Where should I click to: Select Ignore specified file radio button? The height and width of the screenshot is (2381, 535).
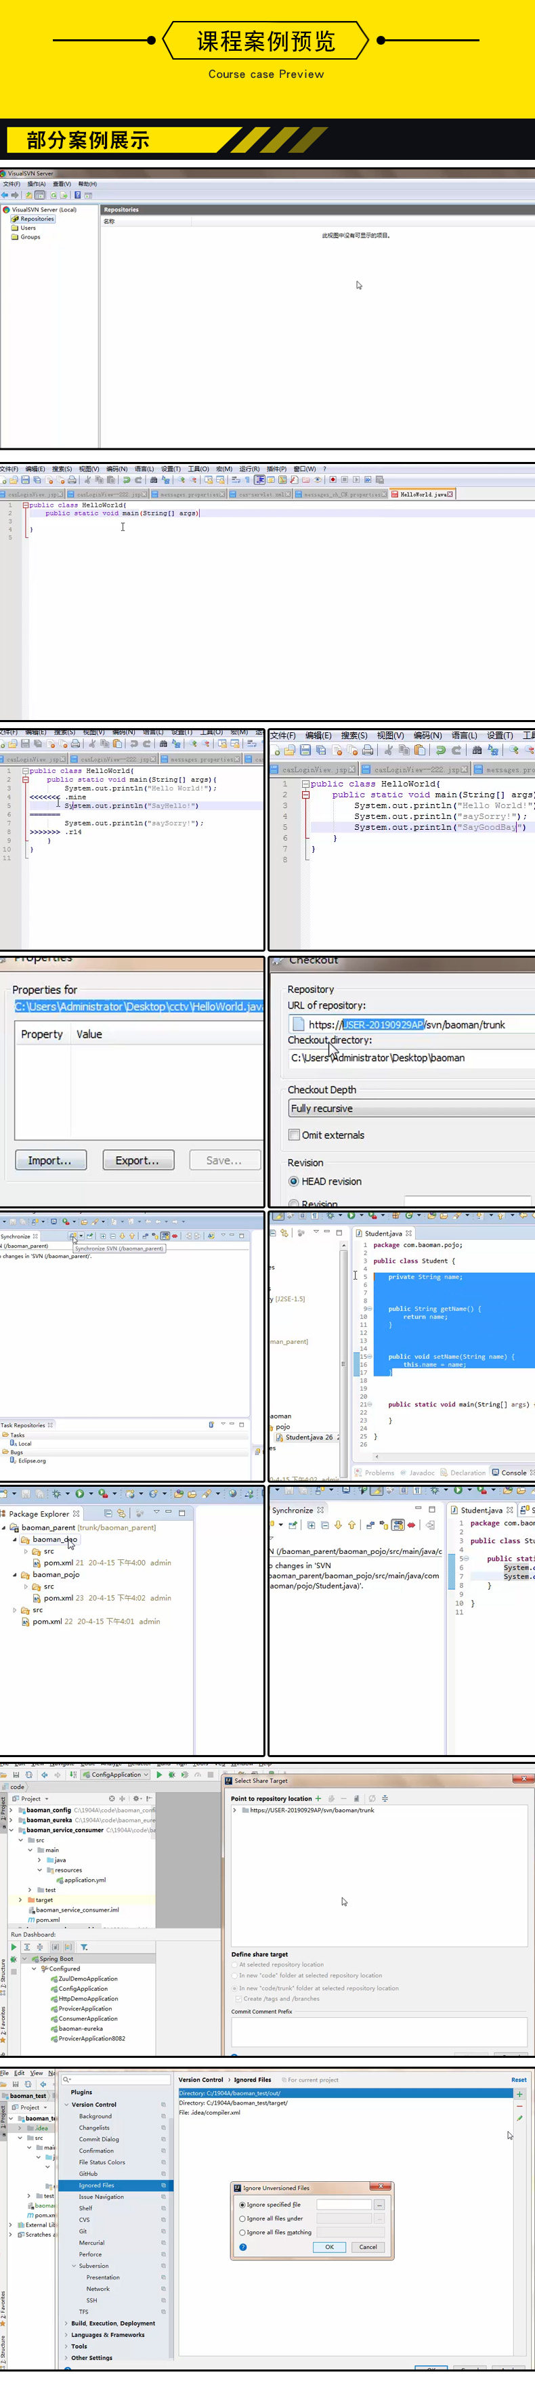pos(242,2204)
